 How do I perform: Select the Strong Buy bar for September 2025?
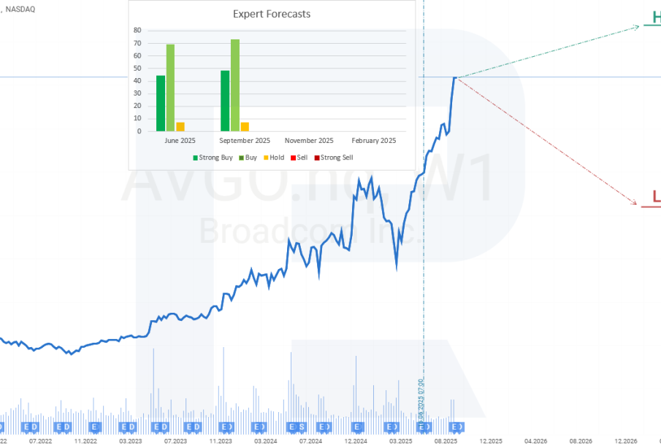click(x=225, y=101)
